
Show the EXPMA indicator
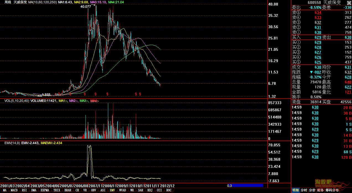[45, 190]
